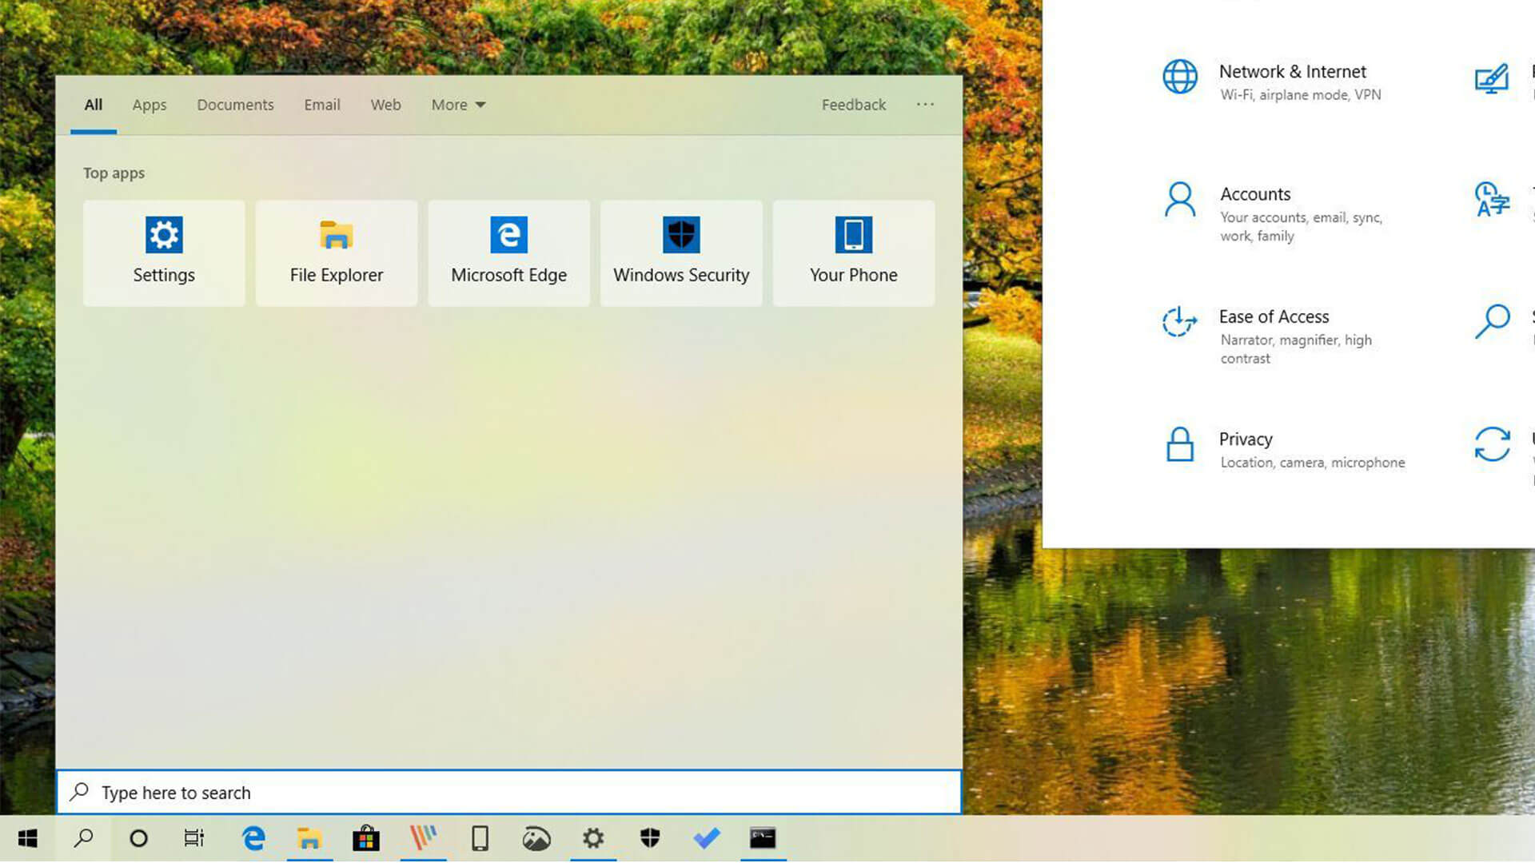
Task: Open Microsoft Edge tile in Top apps
Action: point(509,253)
